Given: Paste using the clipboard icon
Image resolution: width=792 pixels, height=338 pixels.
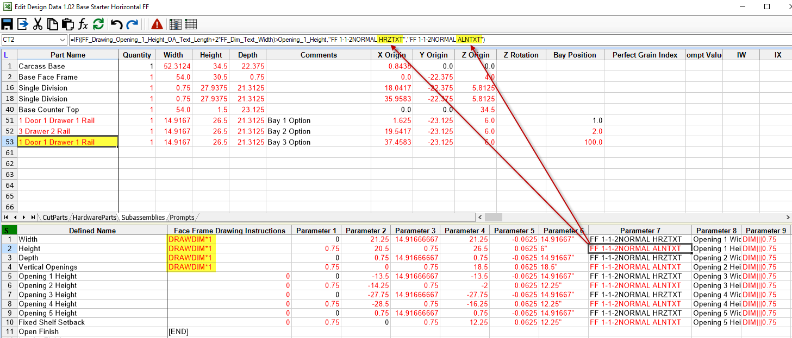Looking at the screenshot, I should [67, 24].
